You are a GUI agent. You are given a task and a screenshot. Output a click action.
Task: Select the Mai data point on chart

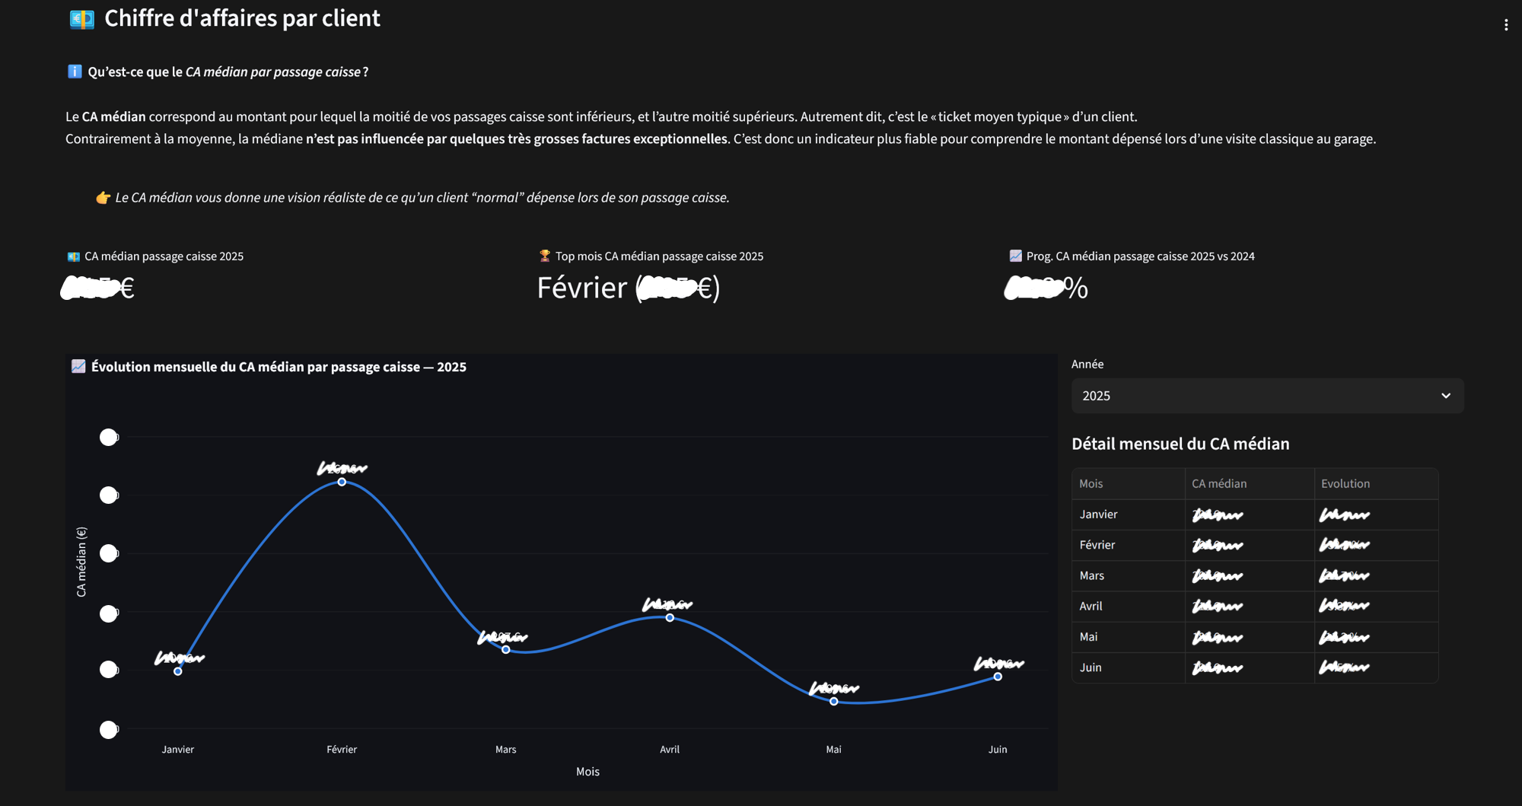pos(833,701)
